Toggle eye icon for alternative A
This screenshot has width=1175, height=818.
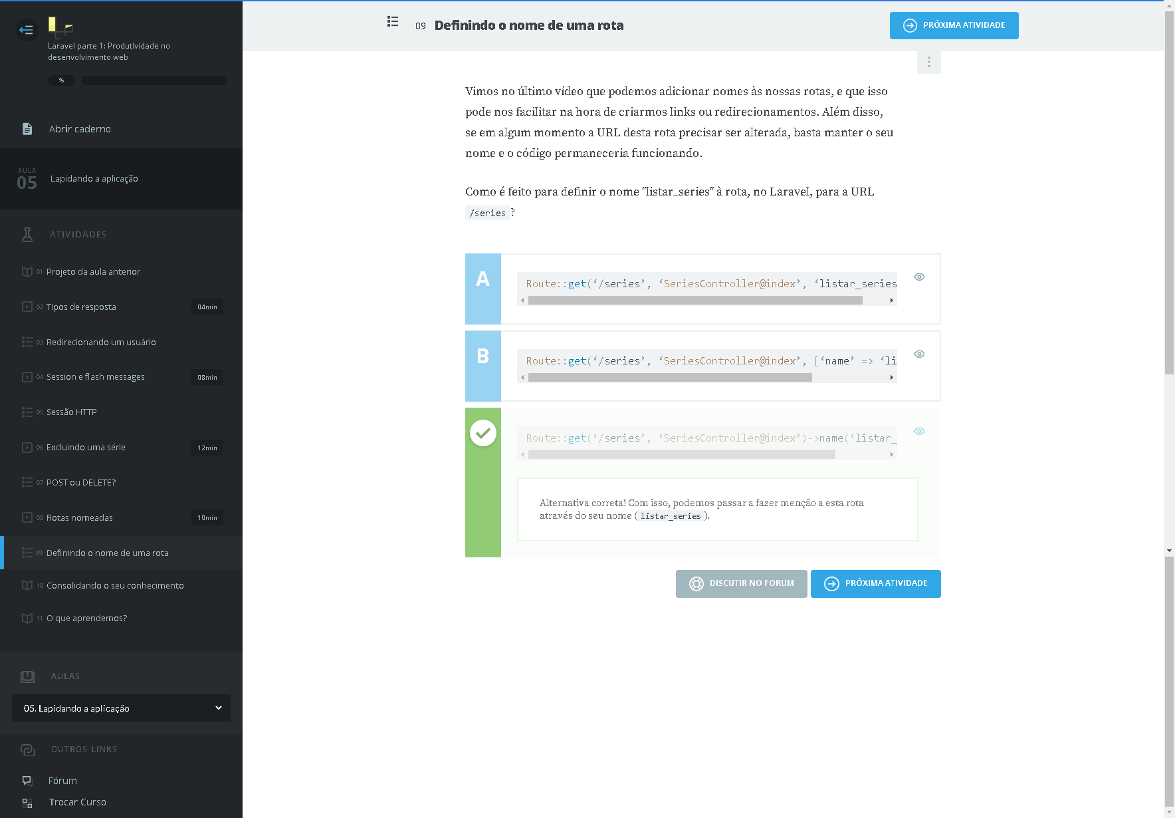click(x=919, y=277)
